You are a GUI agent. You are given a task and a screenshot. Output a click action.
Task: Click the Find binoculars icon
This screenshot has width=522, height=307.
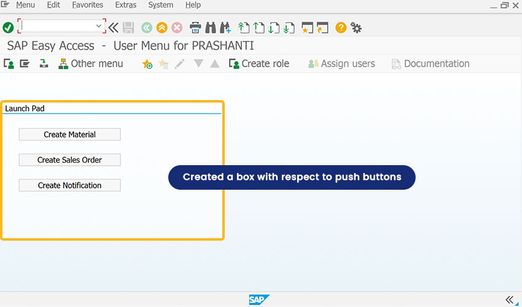(211, 28)
